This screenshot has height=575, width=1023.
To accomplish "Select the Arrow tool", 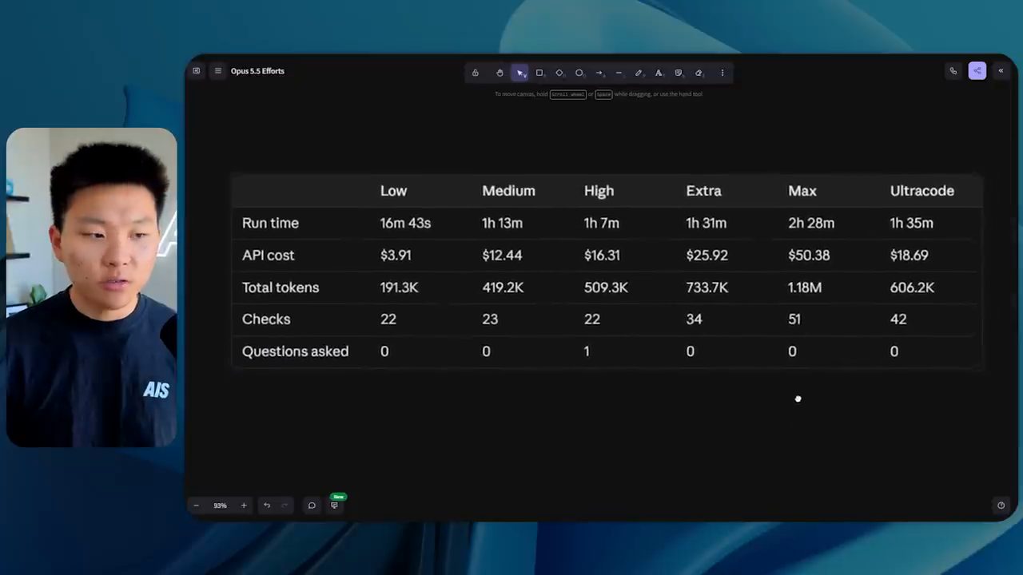I will pos(599,73).
